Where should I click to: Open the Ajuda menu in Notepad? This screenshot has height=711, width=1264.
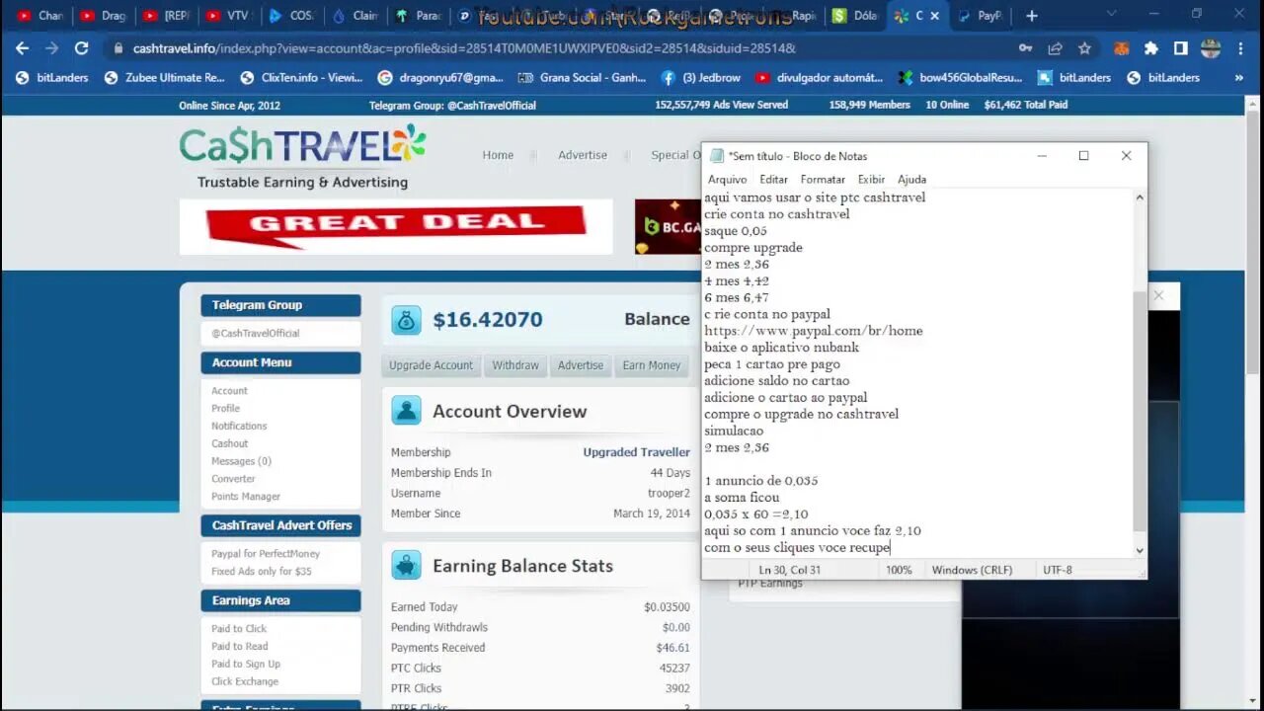click(x=911, y=179)
